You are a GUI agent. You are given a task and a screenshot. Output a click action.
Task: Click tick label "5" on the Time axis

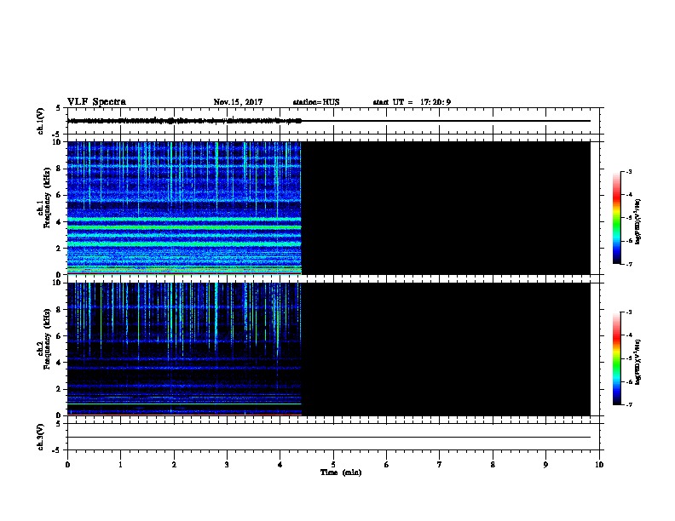(333, 465)
